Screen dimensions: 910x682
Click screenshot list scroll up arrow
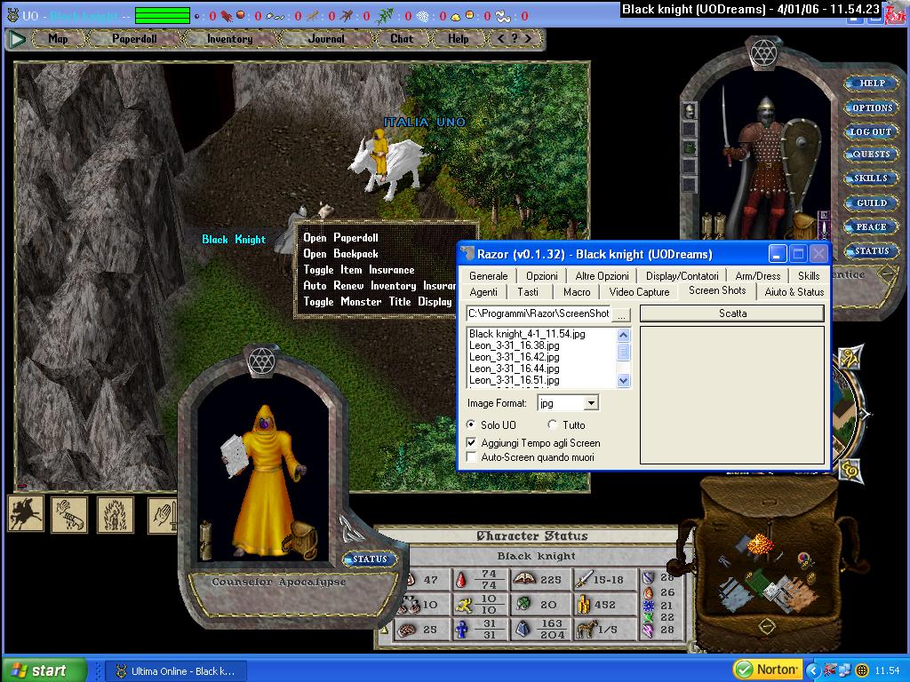(623, 335)
